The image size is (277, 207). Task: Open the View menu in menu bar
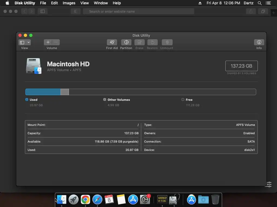click(84, 3)
